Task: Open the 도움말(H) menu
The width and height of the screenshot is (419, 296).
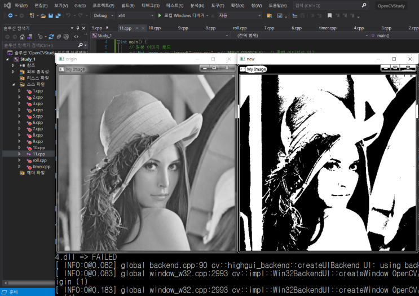Action: click(277, 6)
